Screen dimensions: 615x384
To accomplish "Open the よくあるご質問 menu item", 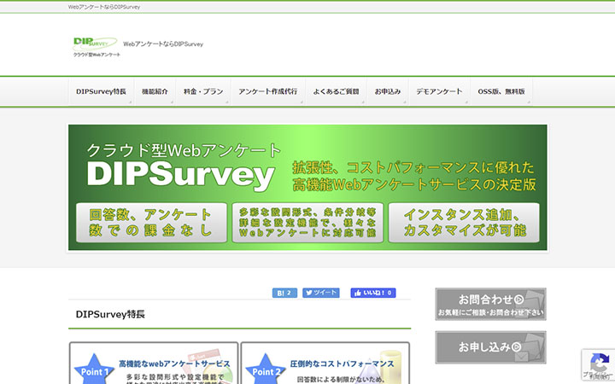I will (336, 91).
